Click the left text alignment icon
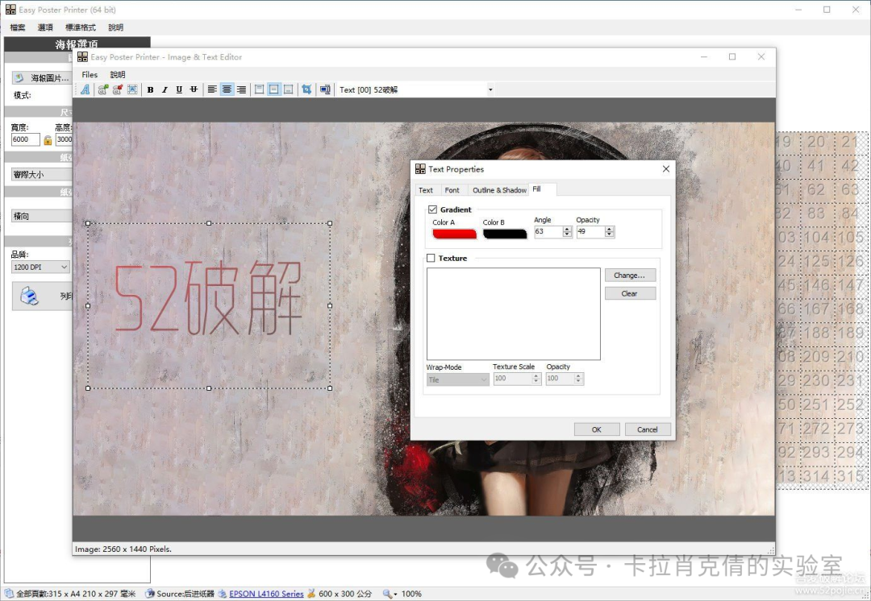Screen dimensions: 871x601 click(x=210, y=89)
